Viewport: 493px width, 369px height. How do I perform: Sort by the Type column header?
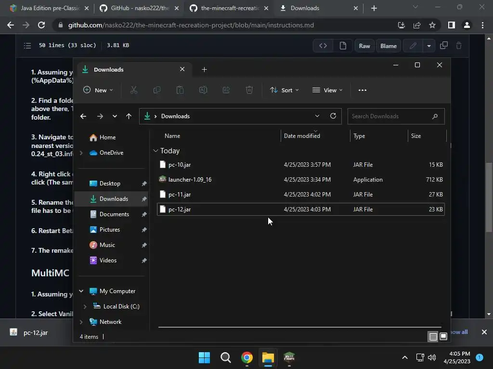[x=359, y=136]
